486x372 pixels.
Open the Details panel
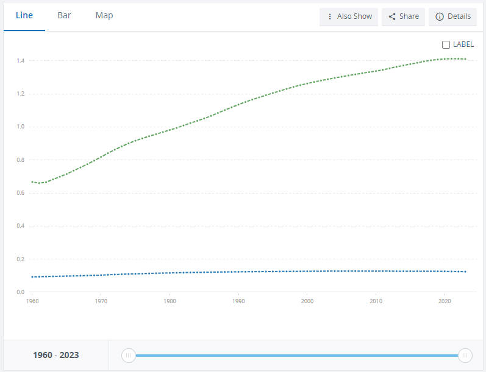pyautogui.click(x=453, y=16)
